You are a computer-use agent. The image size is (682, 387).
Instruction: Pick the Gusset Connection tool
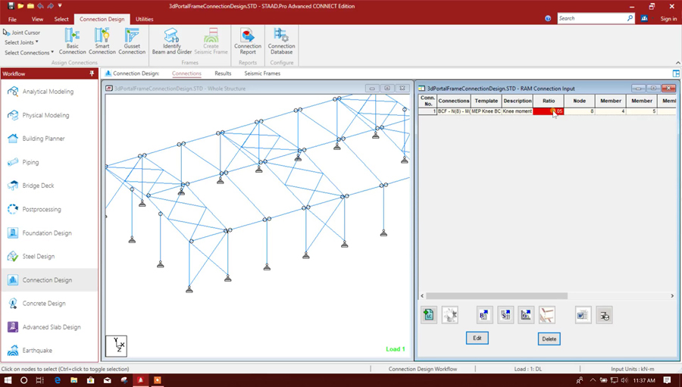pos(132,42)
